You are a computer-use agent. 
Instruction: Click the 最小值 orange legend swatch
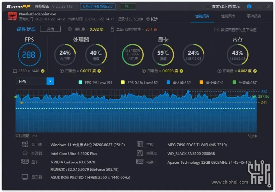point(201,82)
